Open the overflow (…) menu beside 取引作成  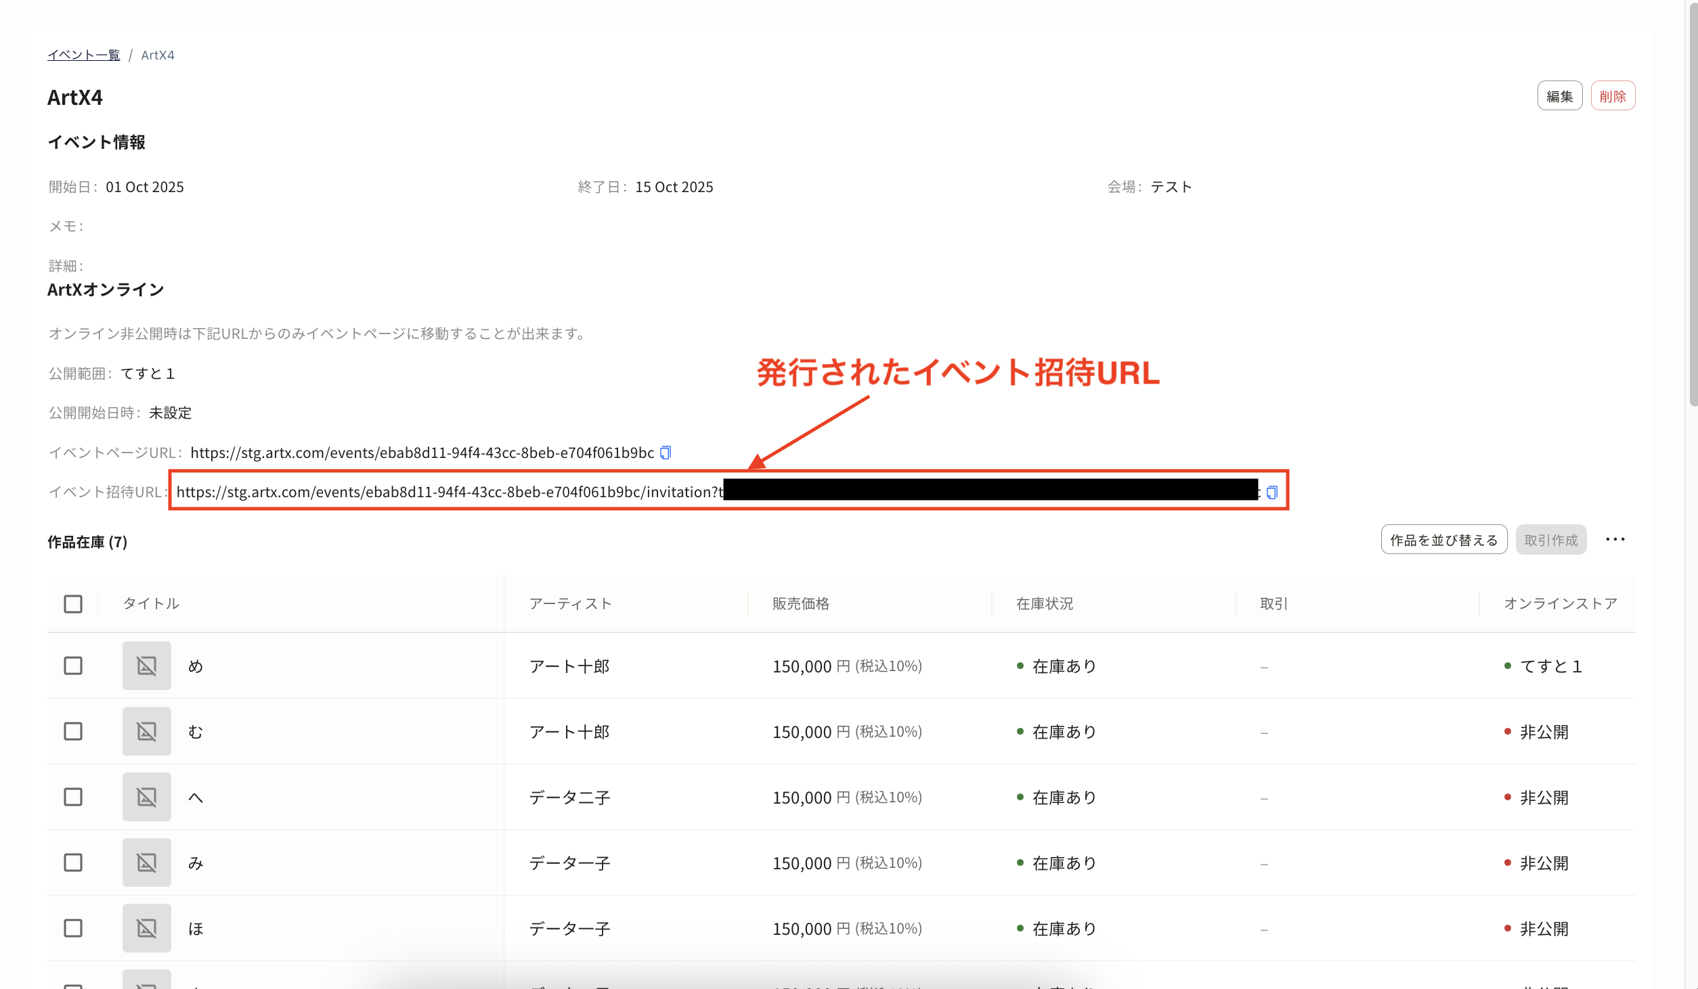pyautogui.click(x=1616, y=539)
